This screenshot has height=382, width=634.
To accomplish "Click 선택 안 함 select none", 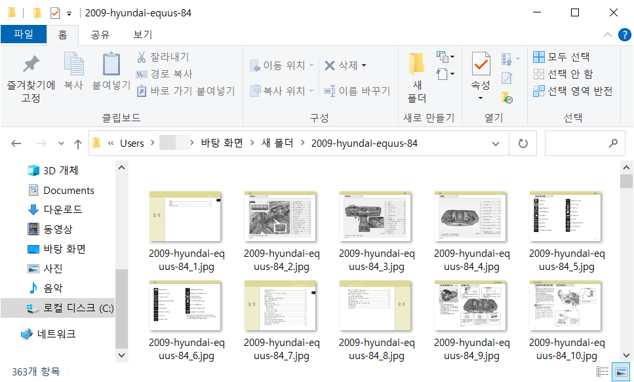I will tap(563, 74).
